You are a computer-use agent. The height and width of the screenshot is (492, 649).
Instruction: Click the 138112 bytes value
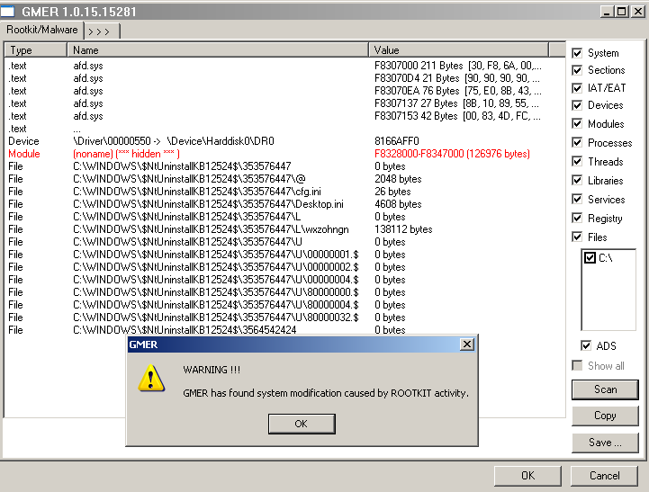point(403,229)
